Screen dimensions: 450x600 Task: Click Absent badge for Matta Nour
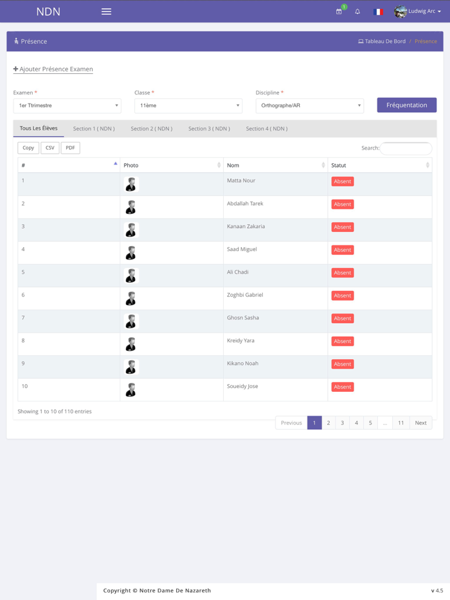coord(343,181)
